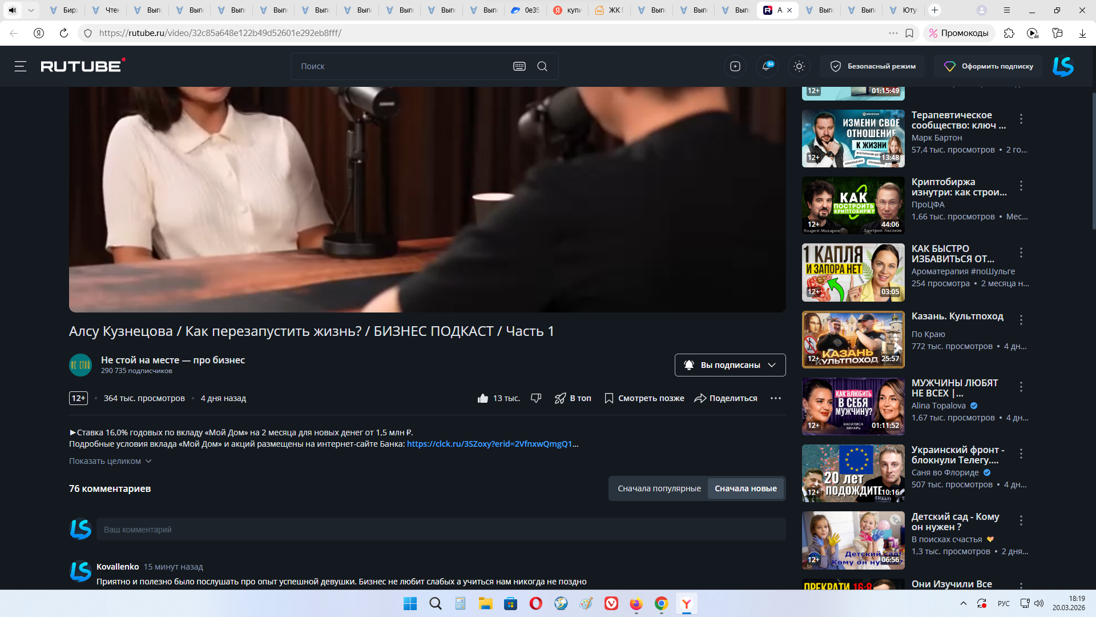
Task: Open the Rutube hamburger menu
Action: 21,66
